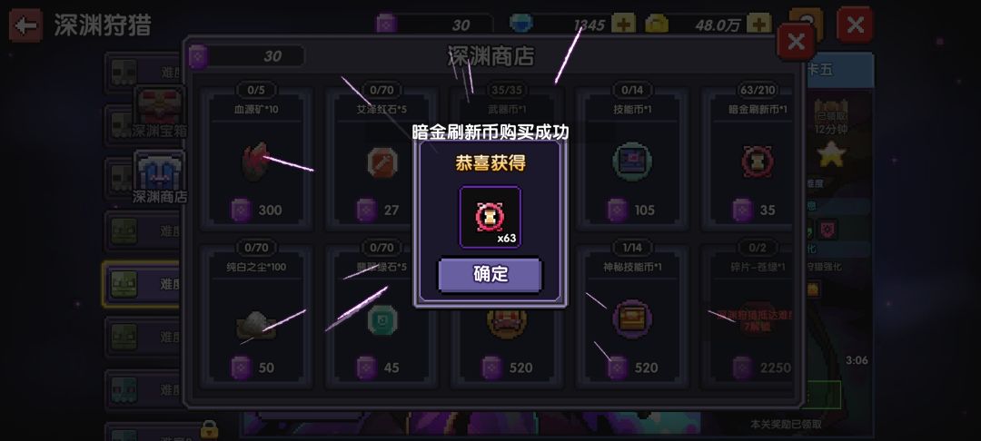Image resolution: width=981 pixels, height=441 pixels.
Task: Confirm the reward with the 确定 button
Action: [x=490, y=275]
